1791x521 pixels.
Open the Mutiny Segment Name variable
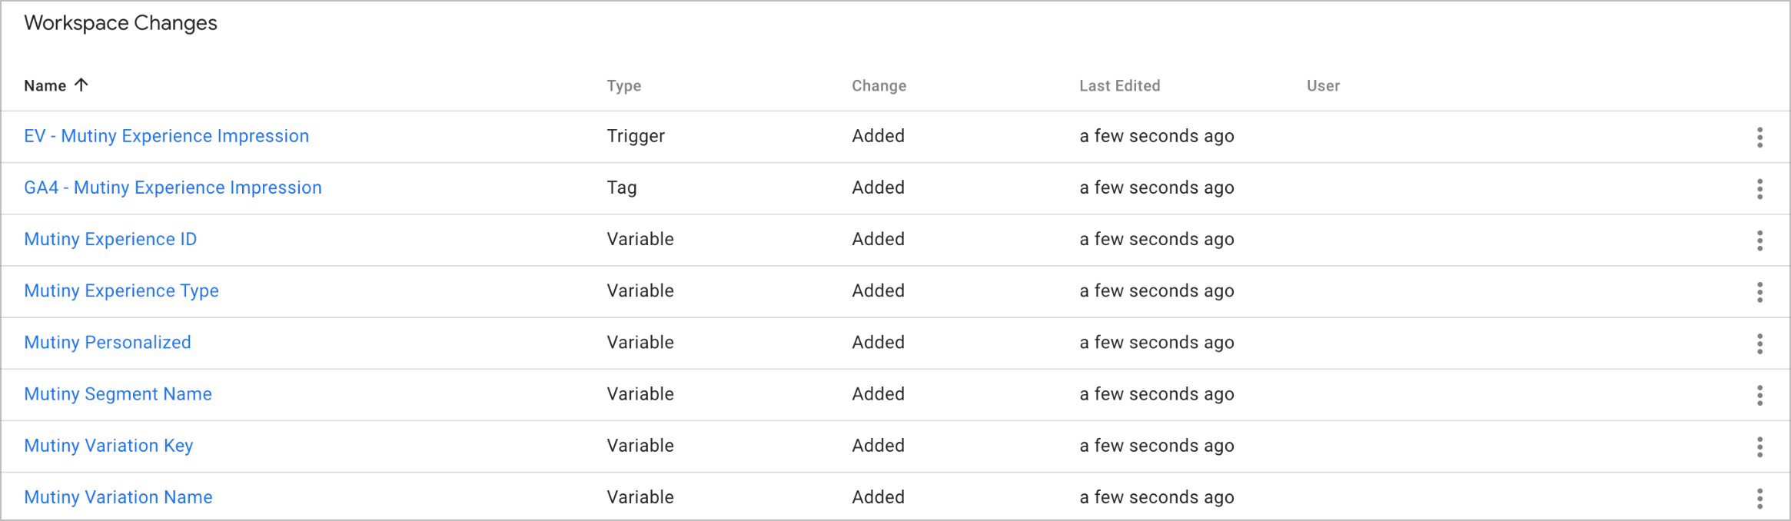(x=118, y=393)
